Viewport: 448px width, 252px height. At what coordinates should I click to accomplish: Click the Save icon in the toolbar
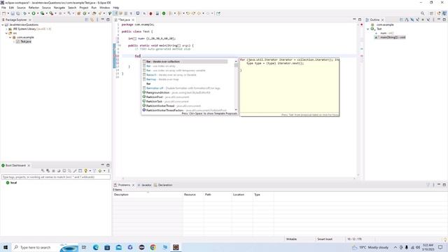pos(13,13)
